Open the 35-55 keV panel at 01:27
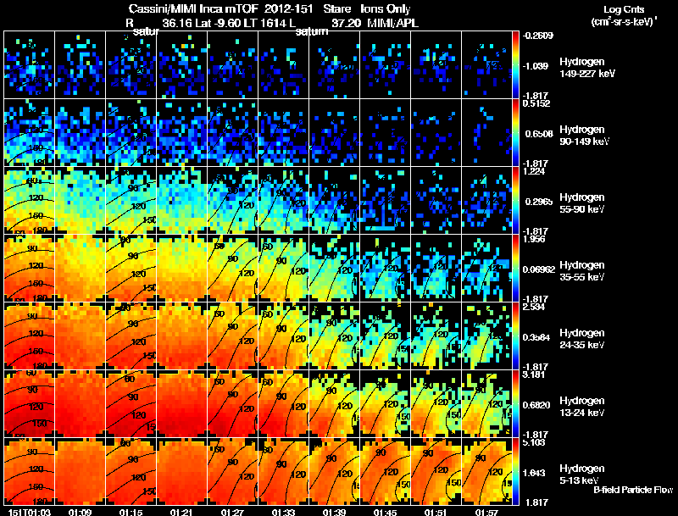Image resolution: width=678 pixels, height=516 pixels. (232, 269)
